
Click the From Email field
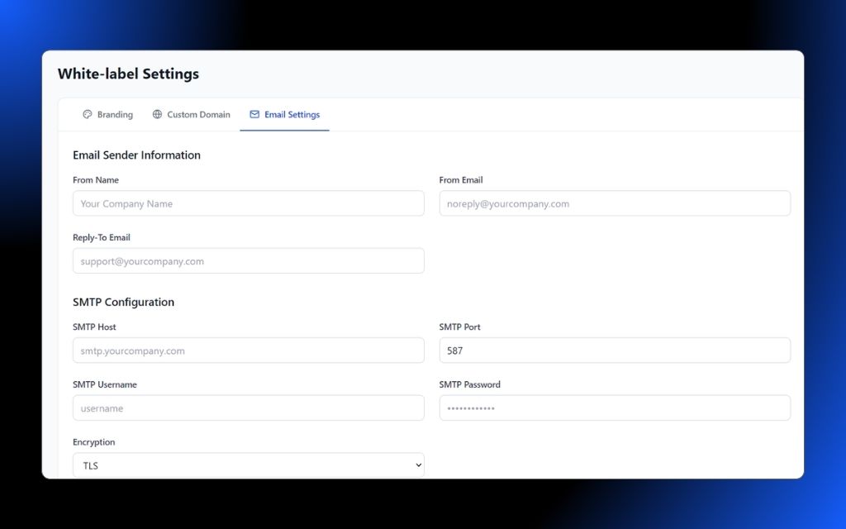[614, 203]
